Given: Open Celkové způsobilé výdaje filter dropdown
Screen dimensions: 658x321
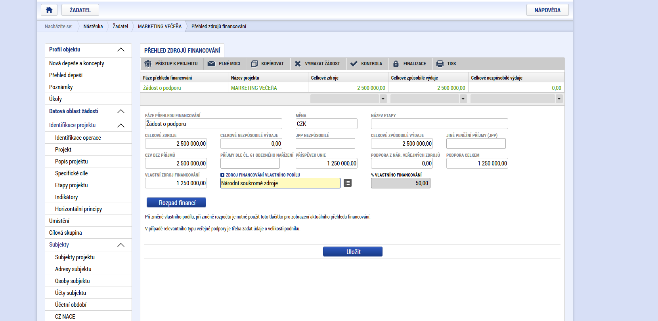Looking at the screenshot, I should point(463,99).
